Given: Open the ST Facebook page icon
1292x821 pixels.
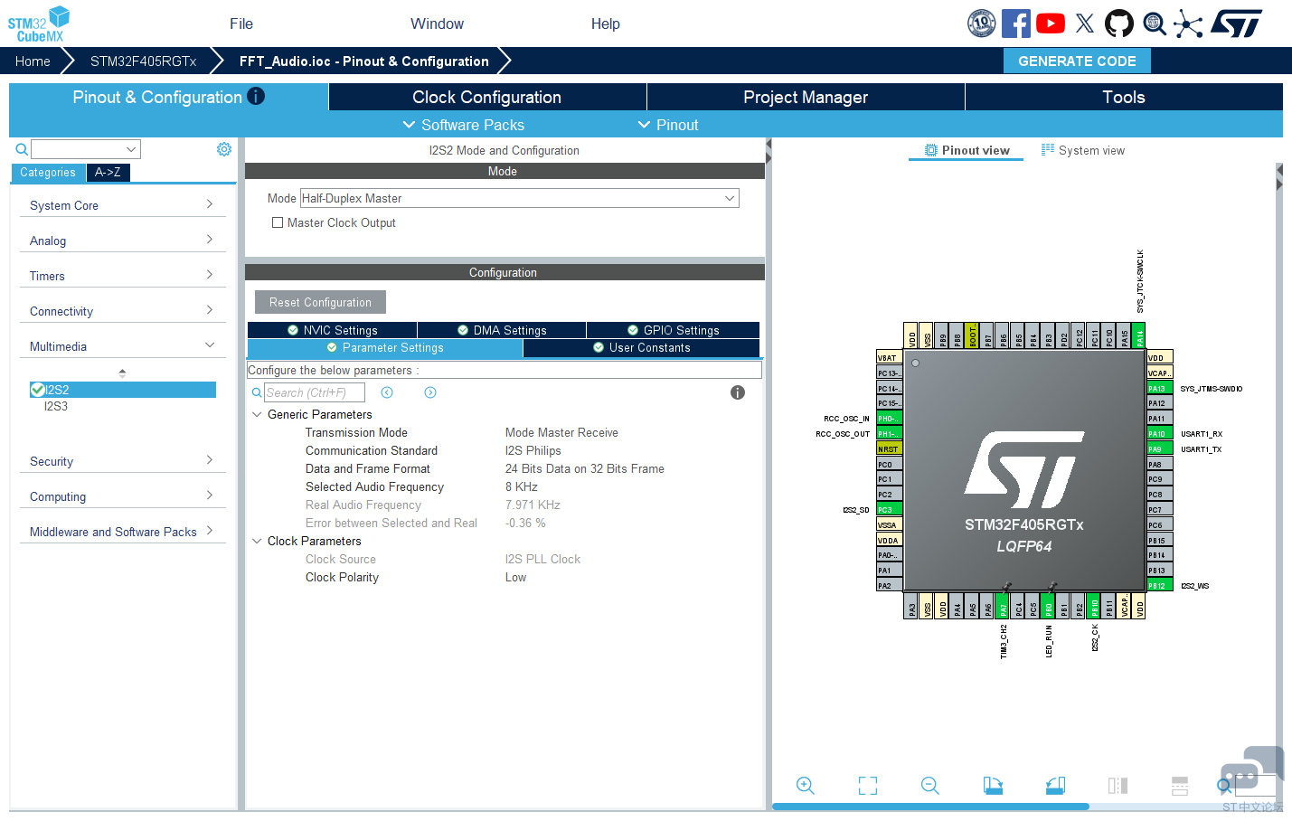Looking at the screenshot, I should point(1015,24).
